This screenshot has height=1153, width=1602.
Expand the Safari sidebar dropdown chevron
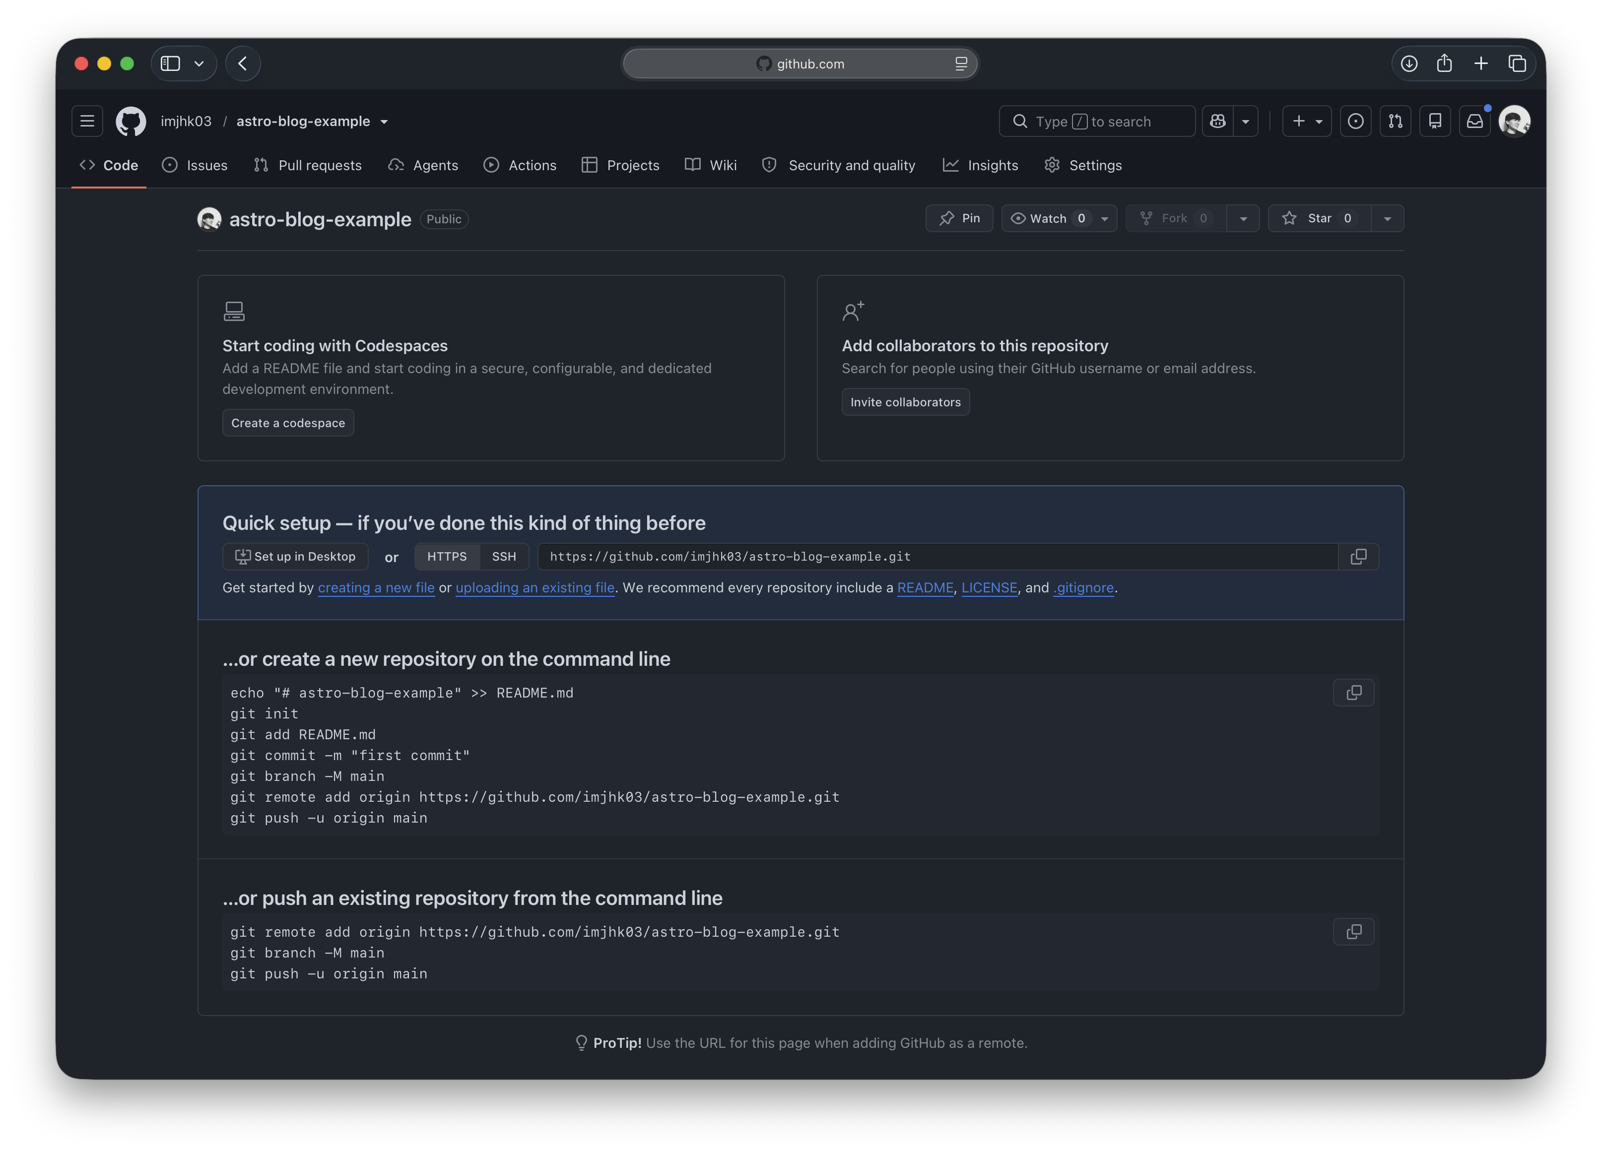pyautogui.click(x=200, y=64)
